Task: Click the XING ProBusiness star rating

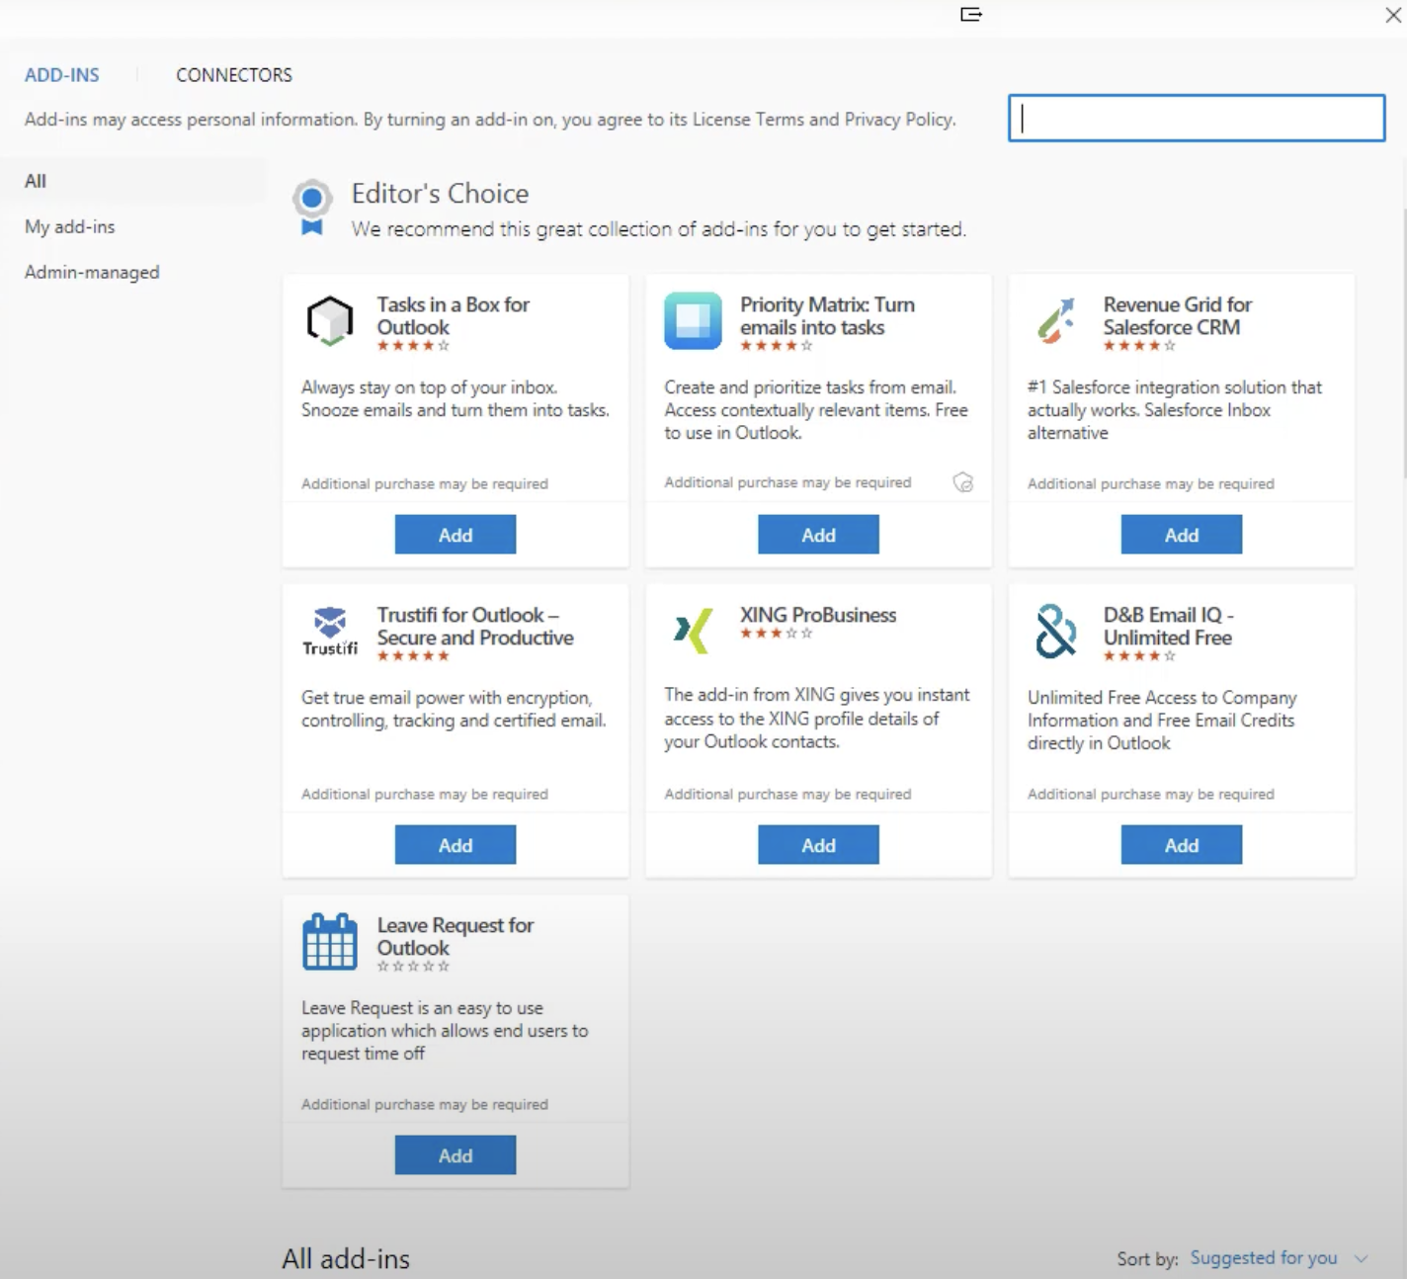Action: pyautogui.click(x=777, y=634)
